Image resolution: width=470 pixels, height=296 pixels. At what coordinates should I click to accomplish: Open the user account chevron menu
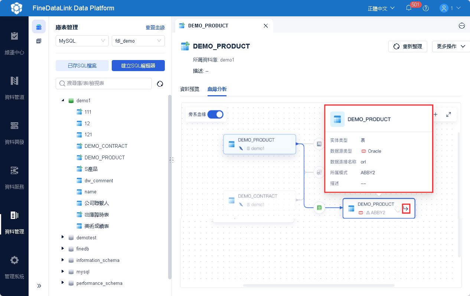[459, 8]
